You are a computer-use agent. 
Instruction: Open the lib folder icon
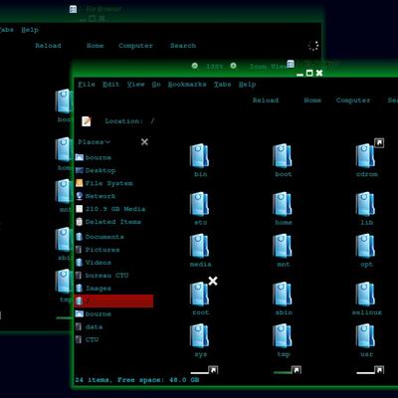pyautogui.click(x=365, y=204)
